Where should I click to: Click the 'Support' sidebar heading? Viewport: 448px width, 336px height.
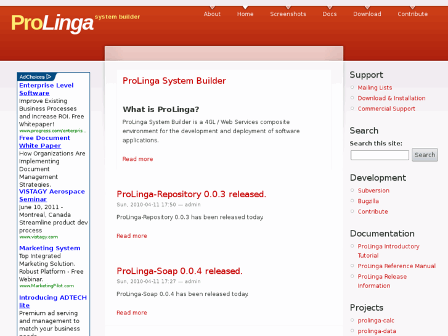[366, 75]
